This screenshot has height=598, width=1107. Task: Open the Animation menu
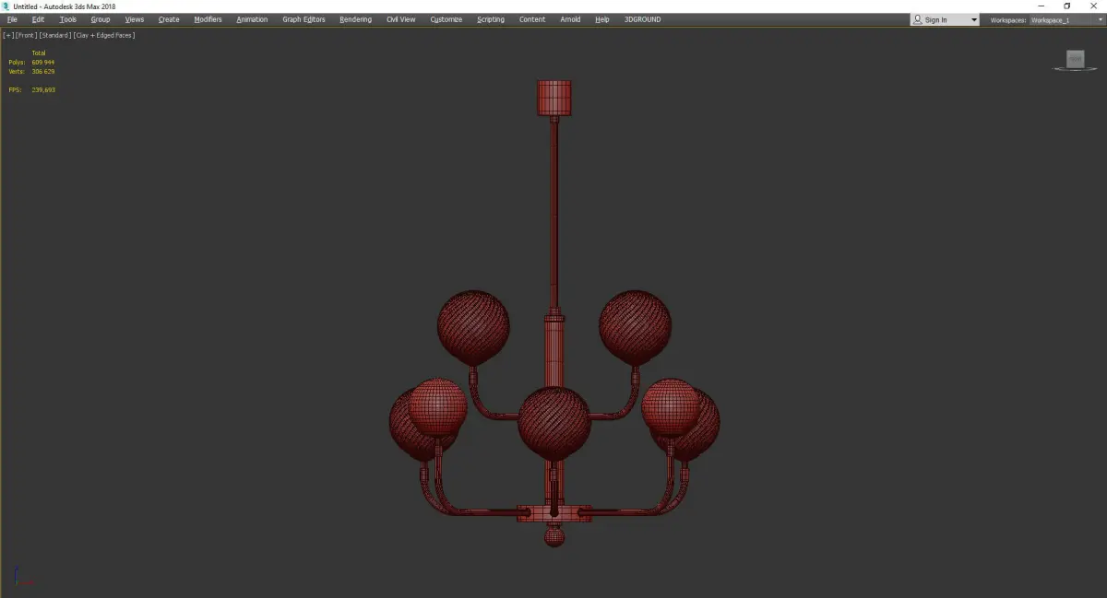[252, 19]
